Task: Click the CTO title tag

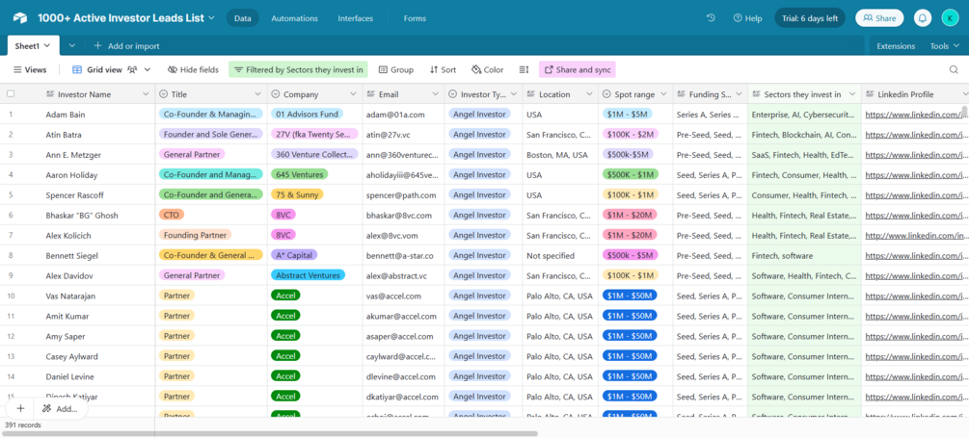Action: coord(172,216)
